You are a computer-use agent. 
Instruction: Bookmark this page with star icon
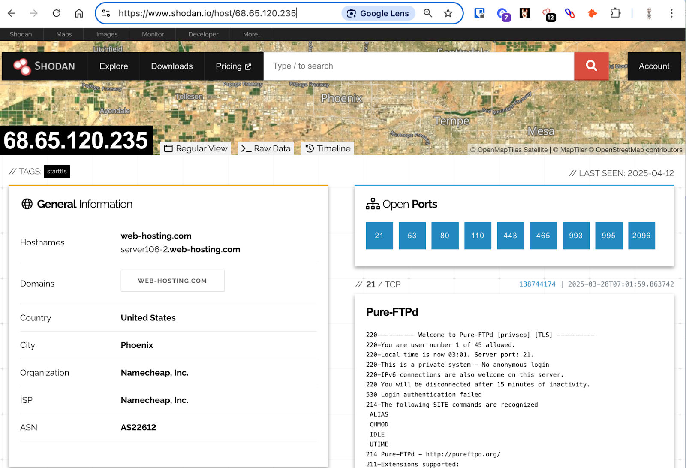tap(448, 13)
